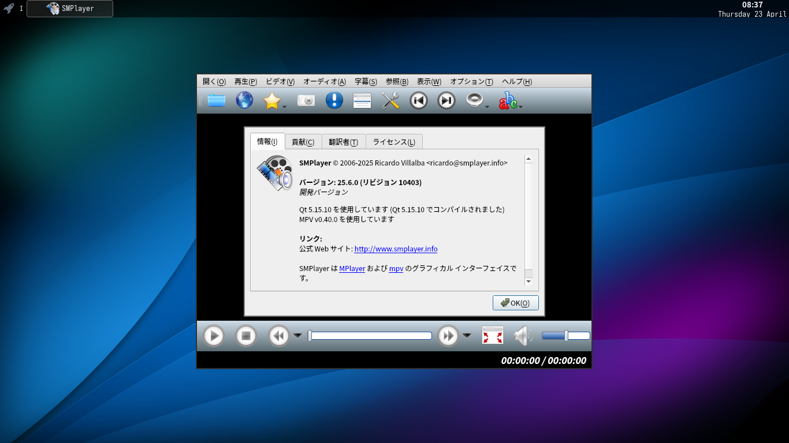Open a URL with the globe icon
Viewport: 789px width, 443px height.
(244, 100)
